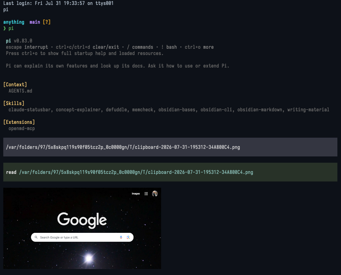The height and width of the screenshot is (275, 341).
Task: Click the '/ commands' hint
Action: (x=140, y=47)
